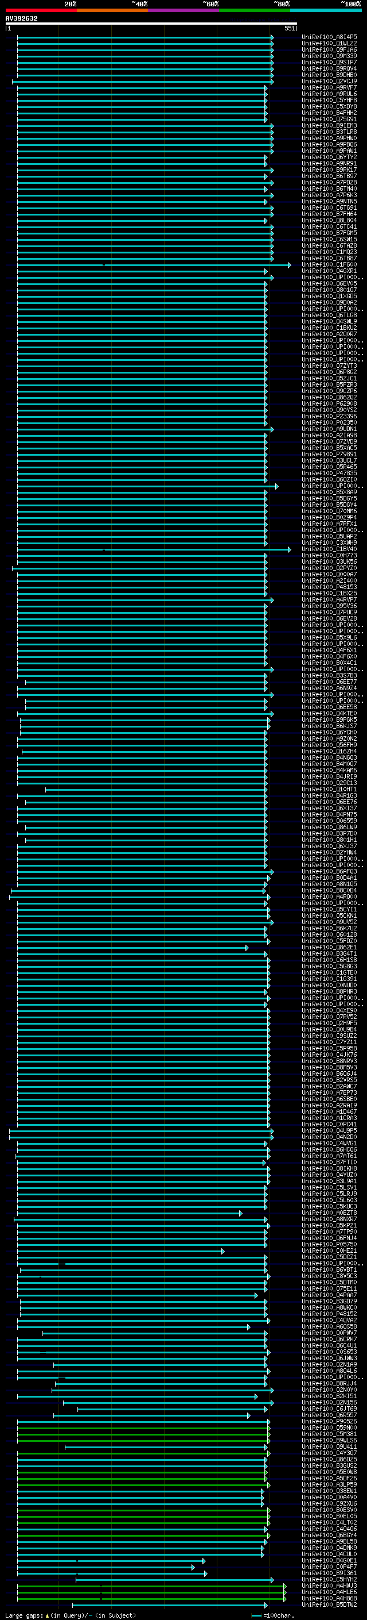Select label UniRef100_P23396
The width and height of the screenshot is (367, 1620).
pyautogui.click(x=329, y=416)
